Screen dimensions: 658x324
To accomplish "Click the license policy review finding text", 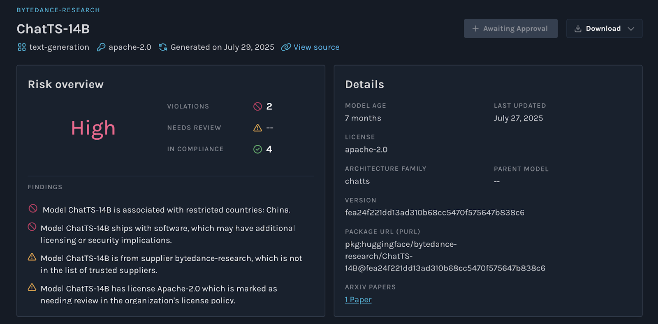I will [159, 295].
